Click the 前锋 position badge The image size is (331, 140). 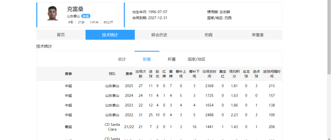(x=86, y=16)
